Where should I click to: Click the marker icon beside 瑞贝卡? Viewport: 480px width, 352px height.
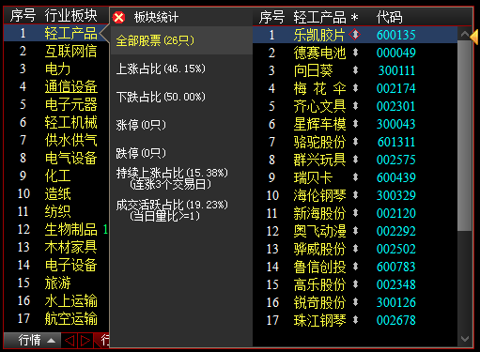[x=355, y=177]
